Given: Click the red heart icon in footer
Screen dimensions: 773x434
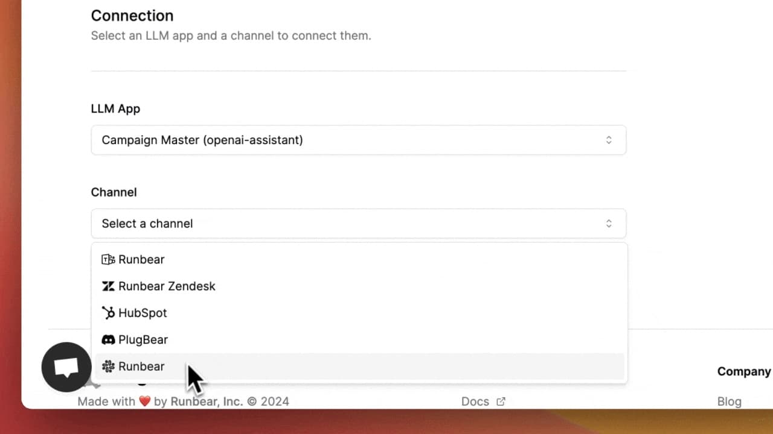Looking at the screenshot, I should click(144, 401).
